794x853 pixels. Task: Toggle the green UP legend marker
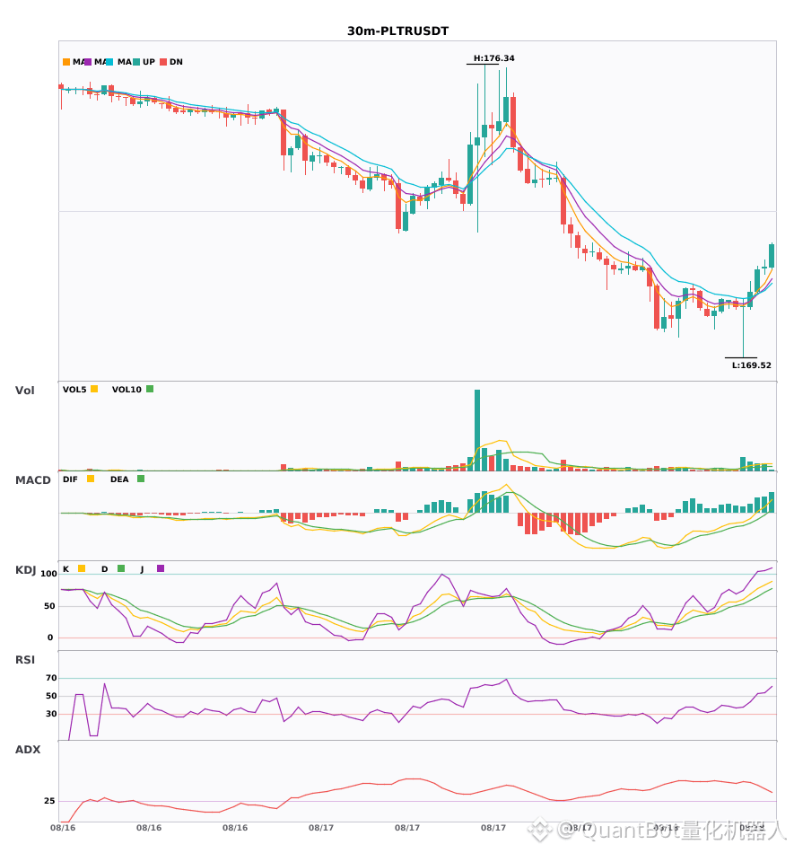click(136, 62)
